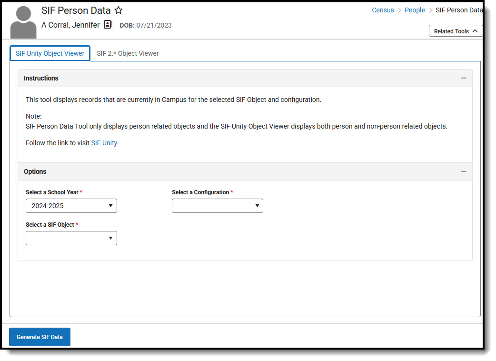This screenshot has width=496, height=361.
Task: Click the favorite star next to SIF Person Data
Action: tap(119, 10)
